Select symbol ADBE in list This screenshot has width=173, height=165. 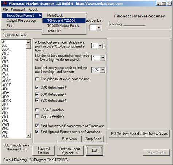click(x=6, y=81)
